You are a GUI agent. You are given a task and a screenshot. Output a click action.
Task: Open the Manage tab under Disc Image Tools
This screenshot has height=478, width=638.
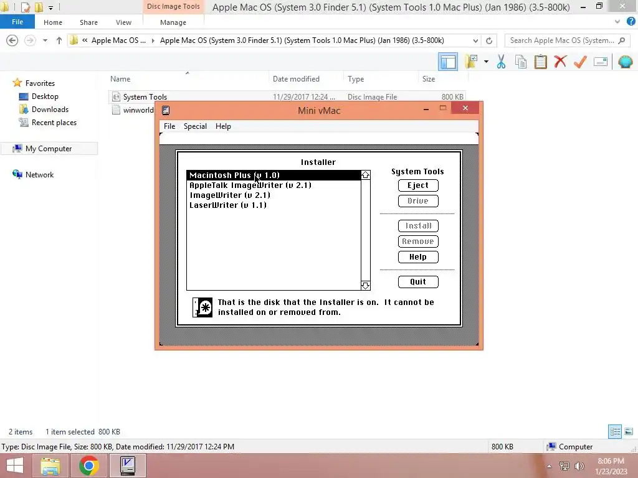click(173, 22)
